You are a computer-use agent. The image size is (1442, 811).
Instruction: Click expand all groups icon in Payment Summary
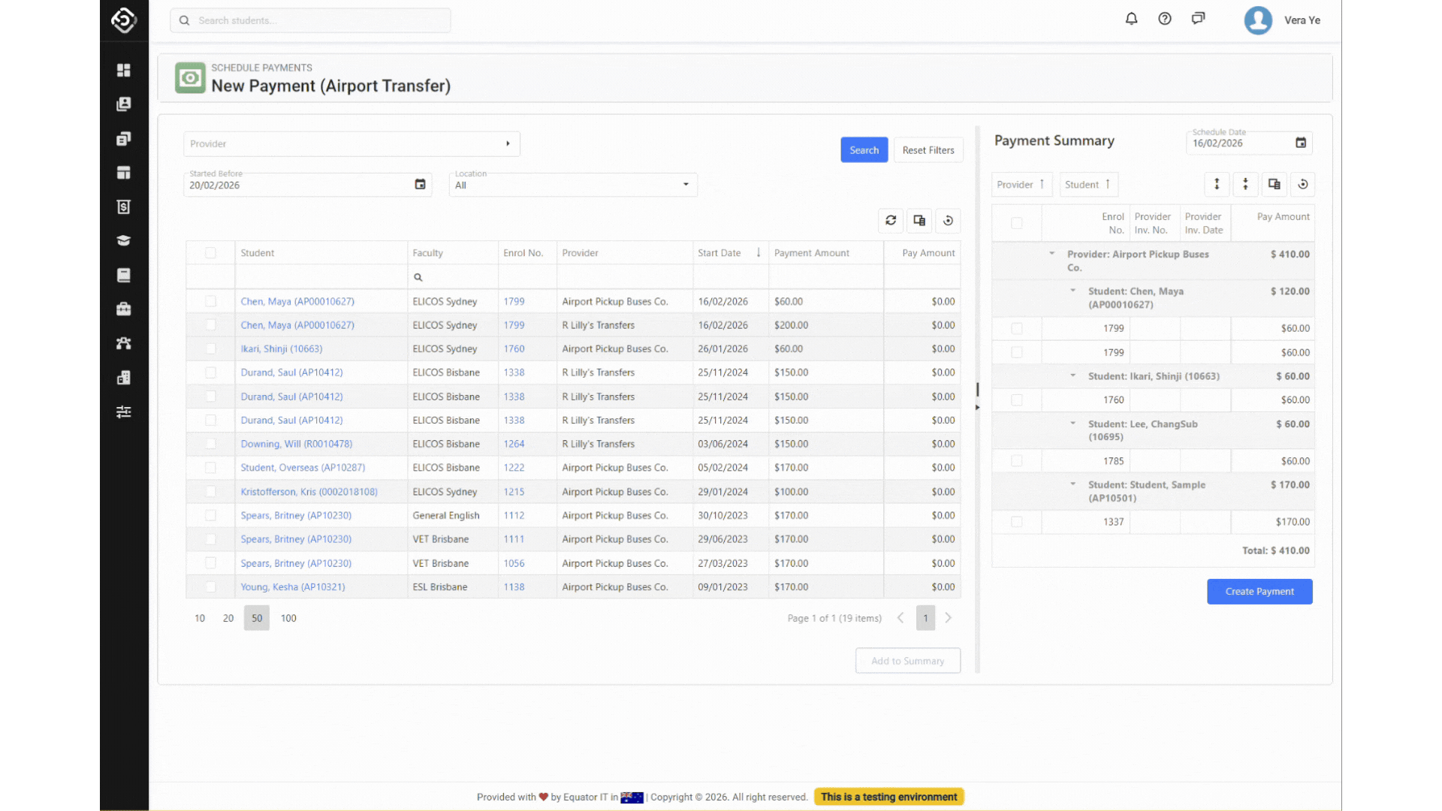click(1217, 184)
